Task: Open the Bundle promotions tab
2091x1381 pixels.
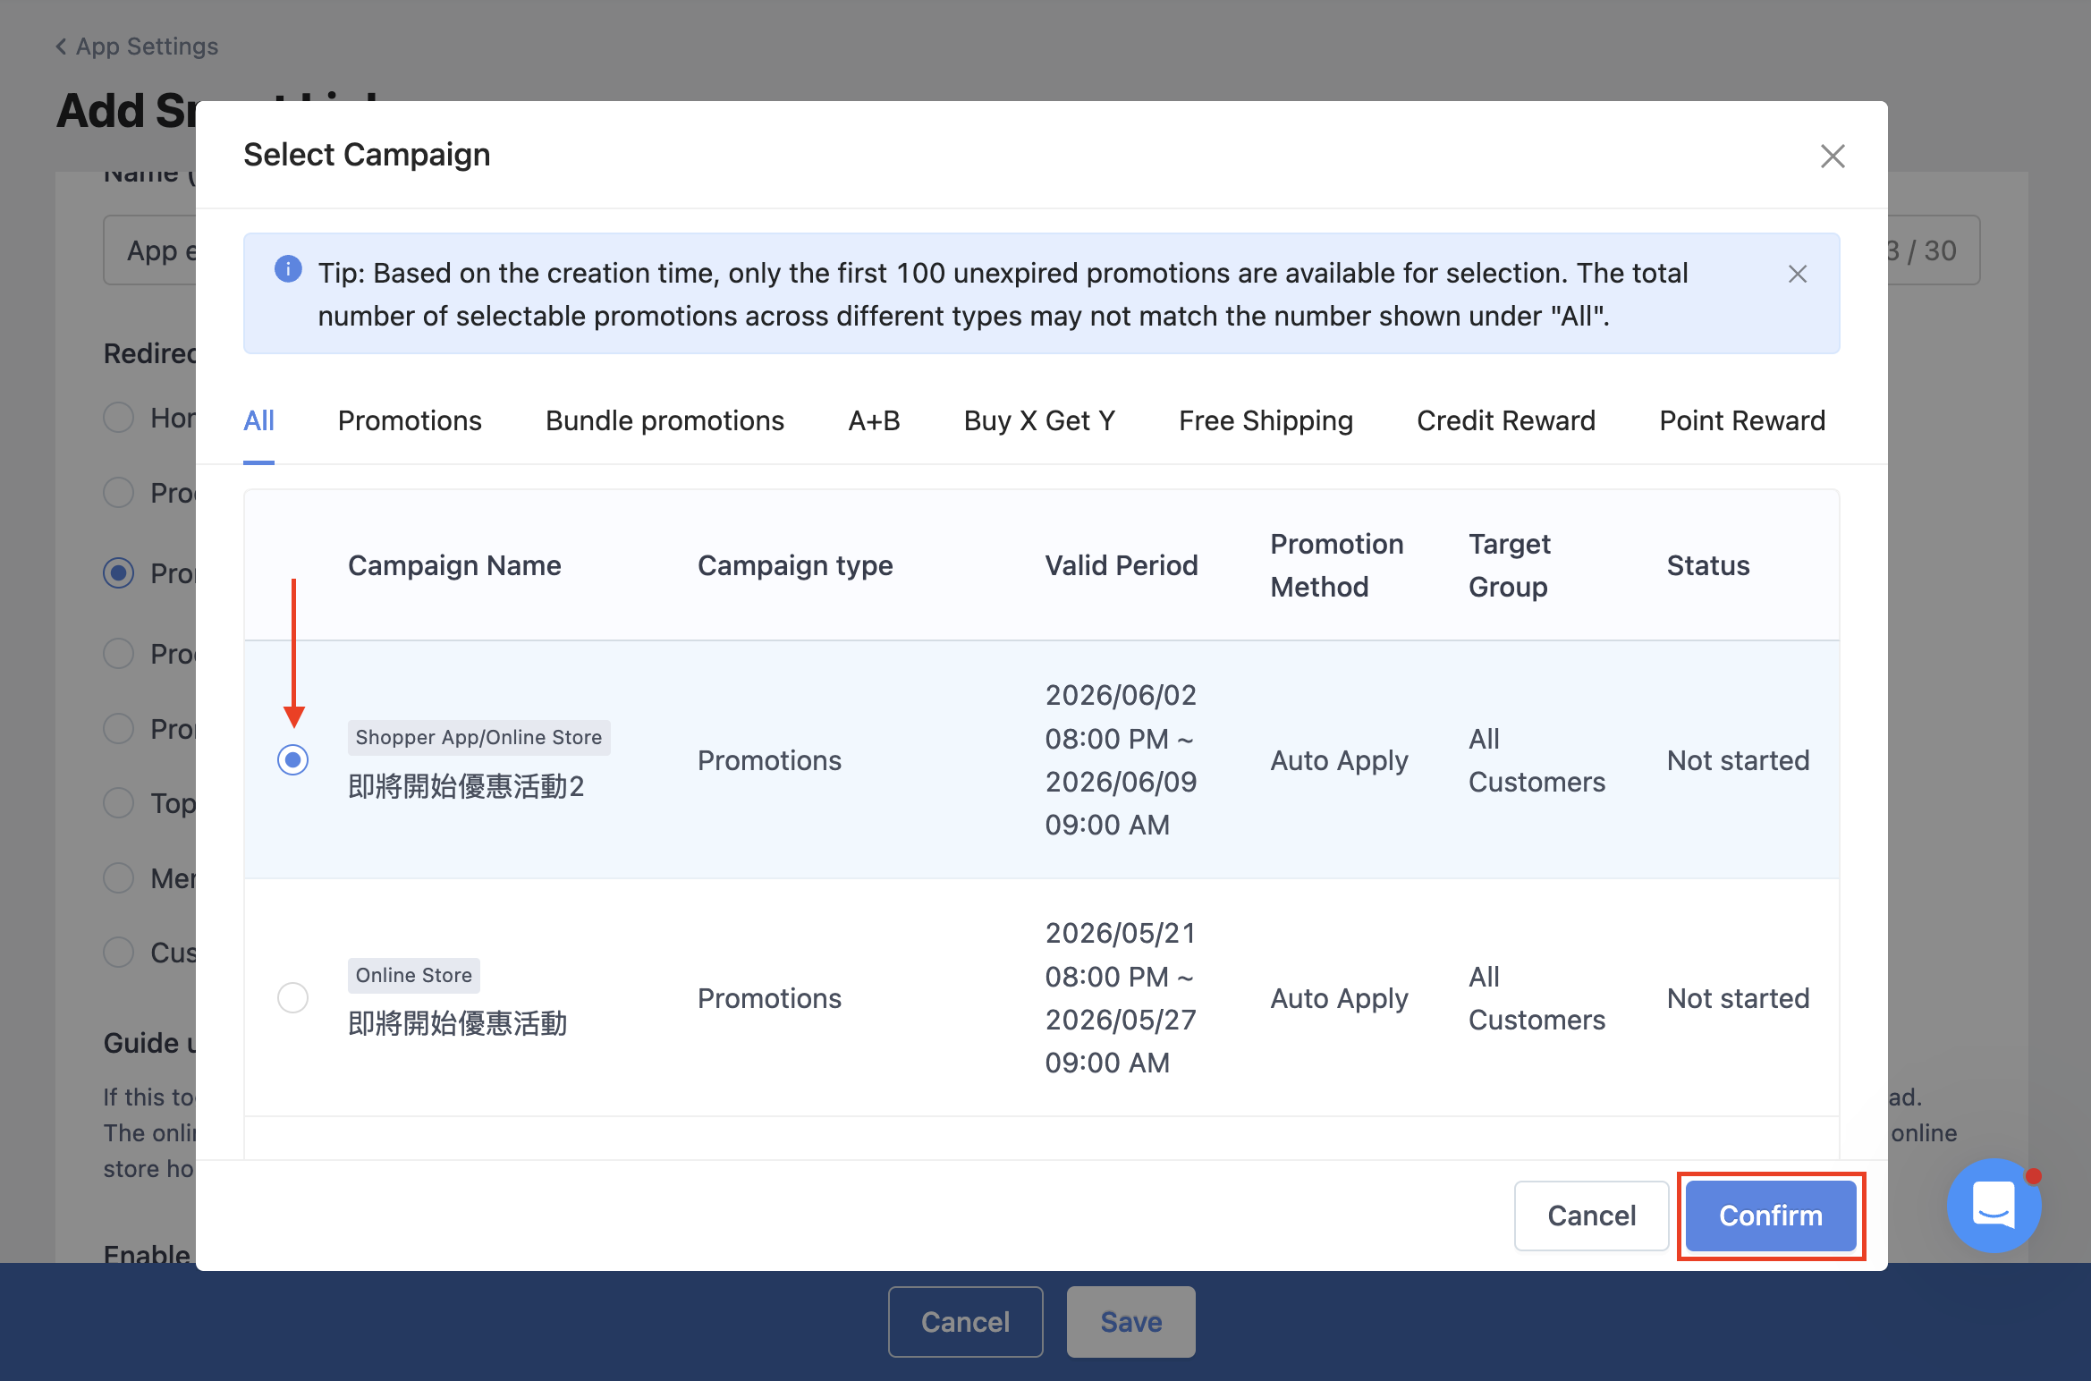Action: [665, 420]
